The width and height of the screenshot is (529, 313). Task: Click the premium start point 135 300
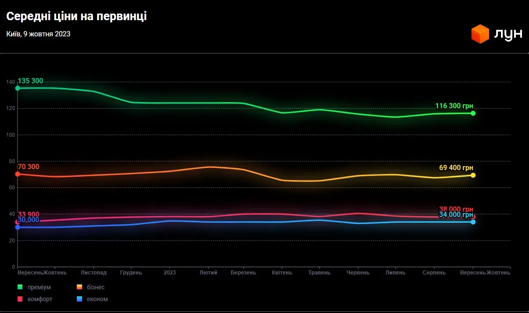18,88
